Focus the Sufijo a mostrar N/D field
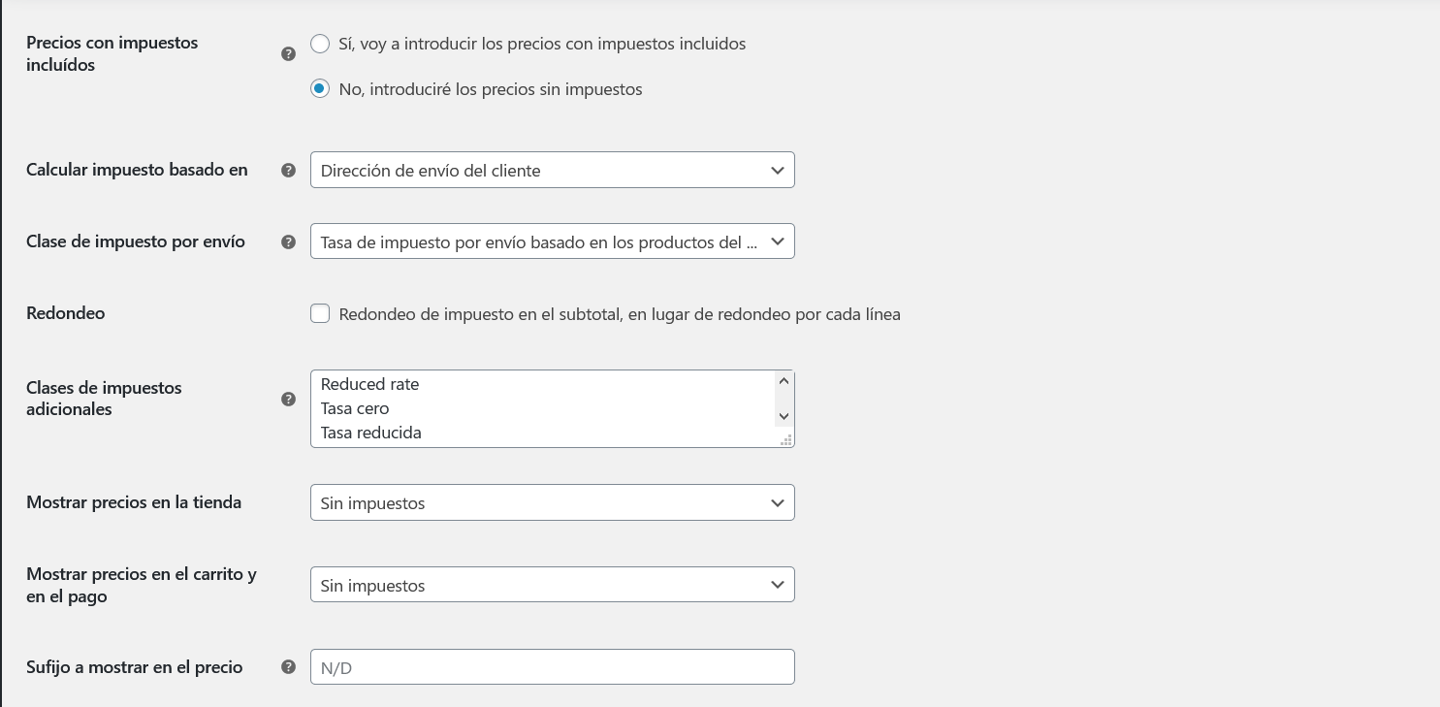The image size is (1440, 707). [x=553, y=667]
